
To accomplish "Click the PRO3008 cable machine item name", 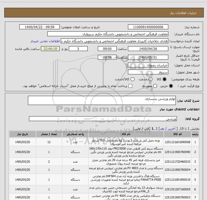I will [x=126, y=152].
